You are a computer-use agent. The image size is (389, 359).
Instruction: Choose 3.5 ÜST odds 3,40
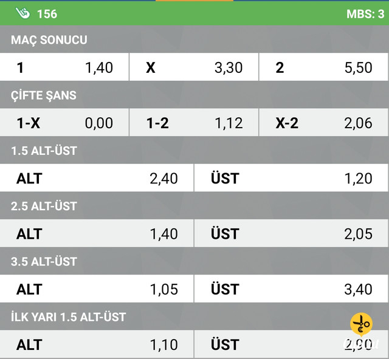tap(291, 289)
